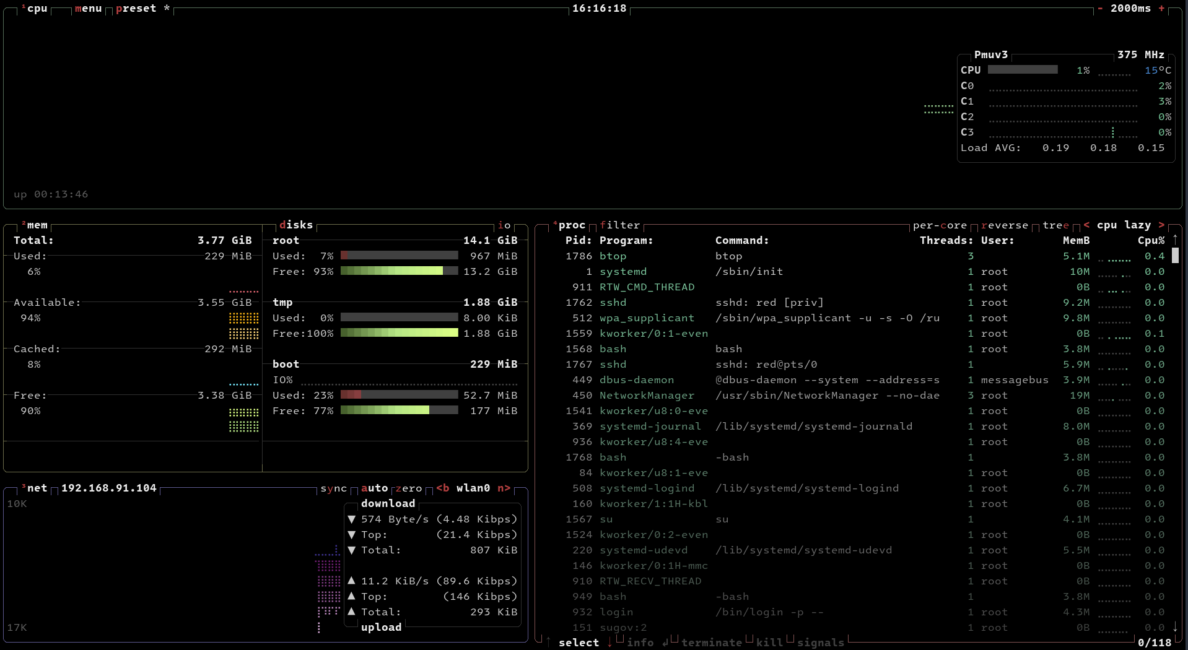Click scroll up arrow in process list
The width and height of the screenshot is (1188, 650).
click(1175, 238)
